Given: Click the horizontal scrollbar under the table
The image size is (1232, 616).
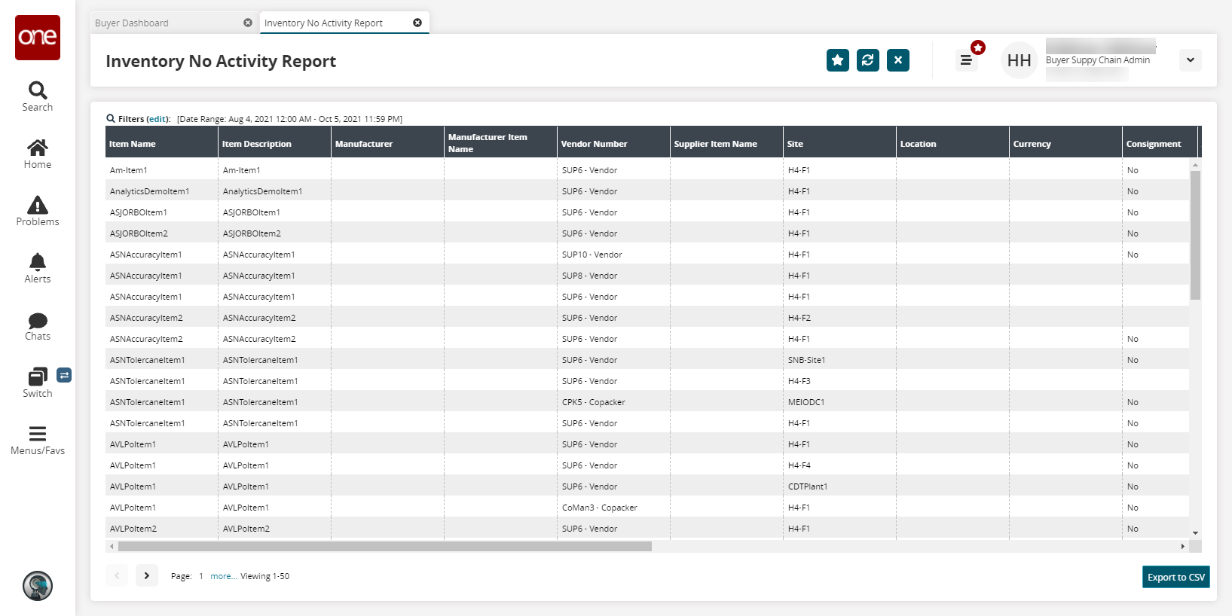Looking at the screenshot, I should click(x=384, y=547).
